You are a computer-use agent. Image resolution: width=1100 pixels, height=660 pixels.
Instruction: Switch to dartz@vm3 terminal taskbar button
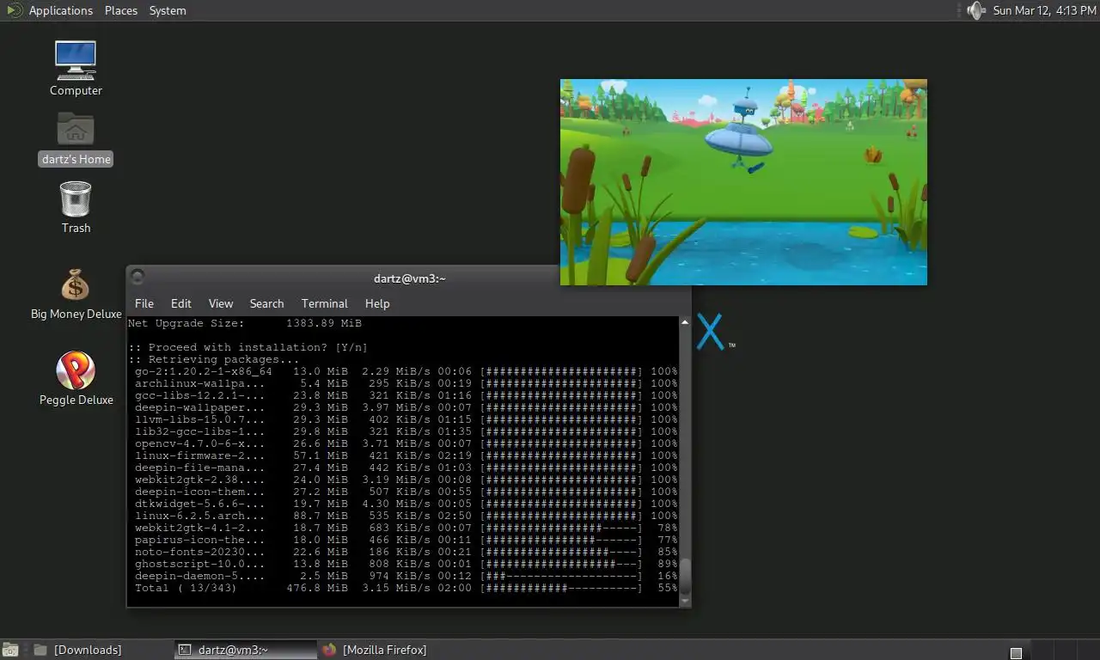coord(245,650)
